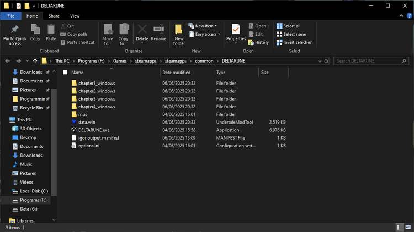Go up one folder level
Screen dimensions: 414x232
[35, 61]
